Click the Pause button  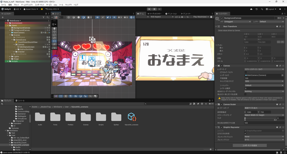click(x=154, y=9)
